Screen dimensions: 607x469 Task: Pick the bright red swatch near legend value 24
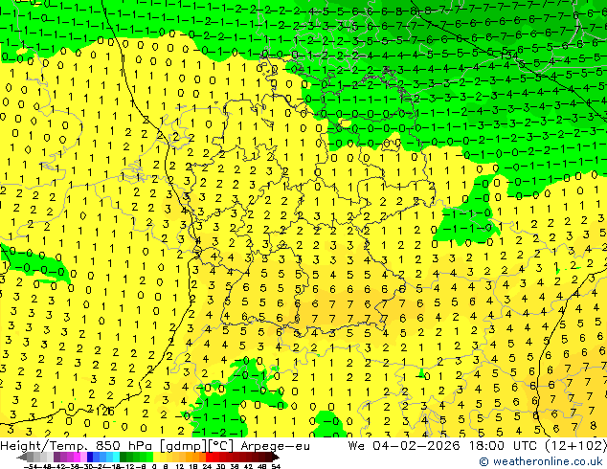click(x=209, y=457)
